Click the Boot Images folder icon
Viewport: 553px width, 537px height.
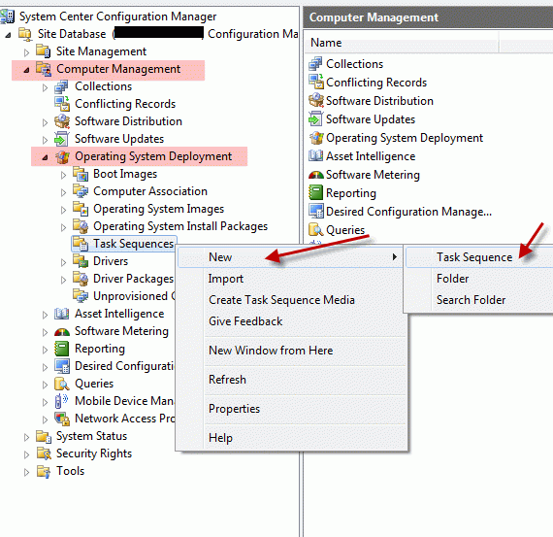click(81, 174)
